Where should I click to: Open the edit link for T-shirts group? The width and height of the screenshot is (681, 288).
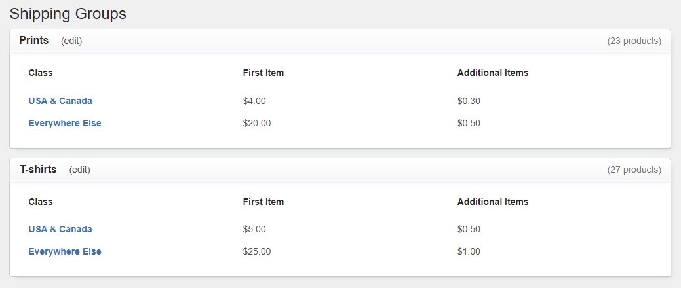point(79,170)
